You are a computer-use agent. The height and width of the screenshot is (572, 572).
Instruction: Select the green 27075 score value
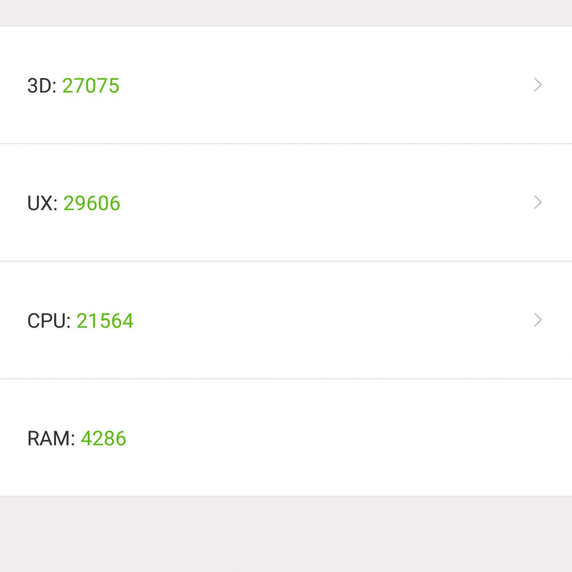pos(91,86)
